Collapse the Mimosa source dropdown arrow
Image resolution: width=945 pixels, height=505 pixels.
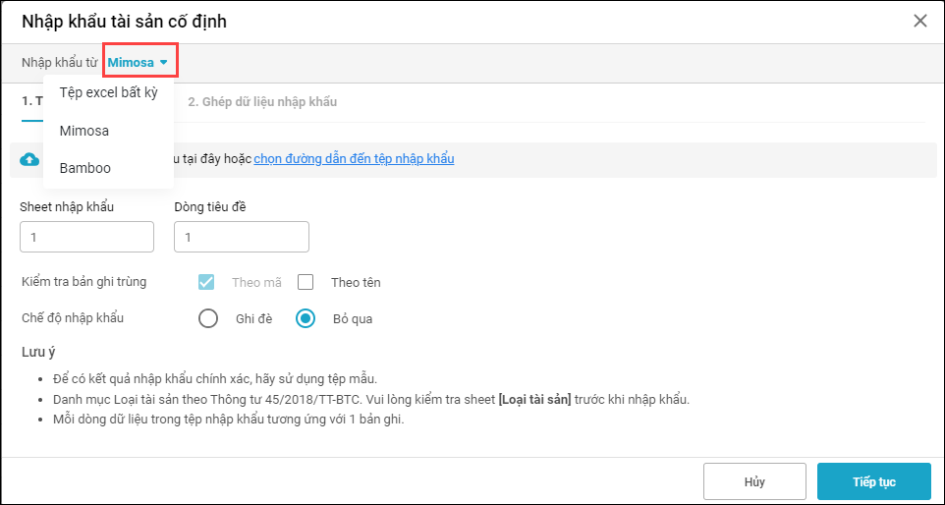click(x=164, y=63)
